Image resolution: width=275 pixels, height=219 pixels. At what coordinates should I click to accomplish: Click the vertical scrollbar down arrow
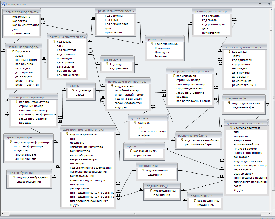274,209
